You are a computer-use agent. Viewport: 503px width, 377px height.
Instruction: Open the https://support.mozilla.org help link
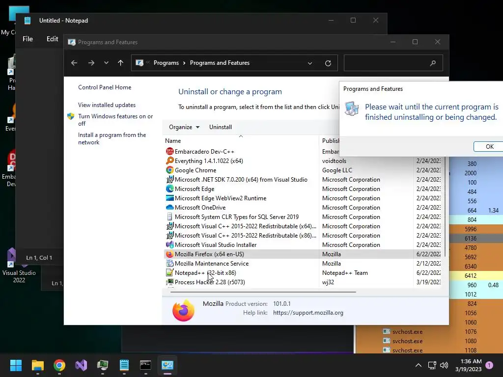pyautogui.click(x=308, y=313)
